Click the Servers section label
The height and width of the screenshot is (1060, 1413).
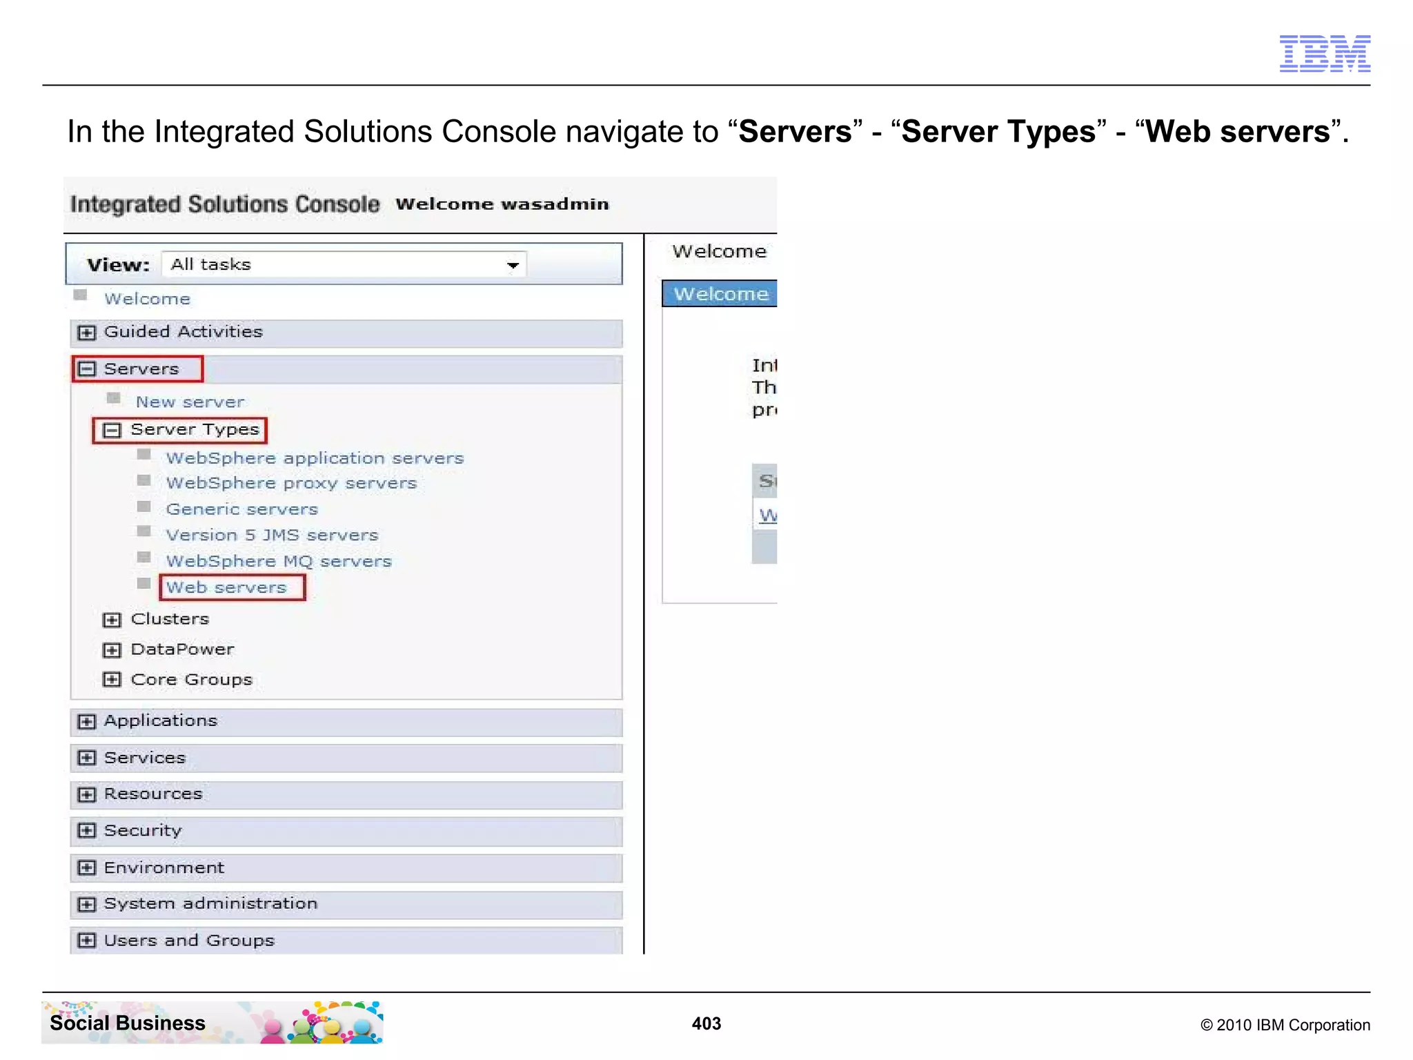(x=141, y=369)
